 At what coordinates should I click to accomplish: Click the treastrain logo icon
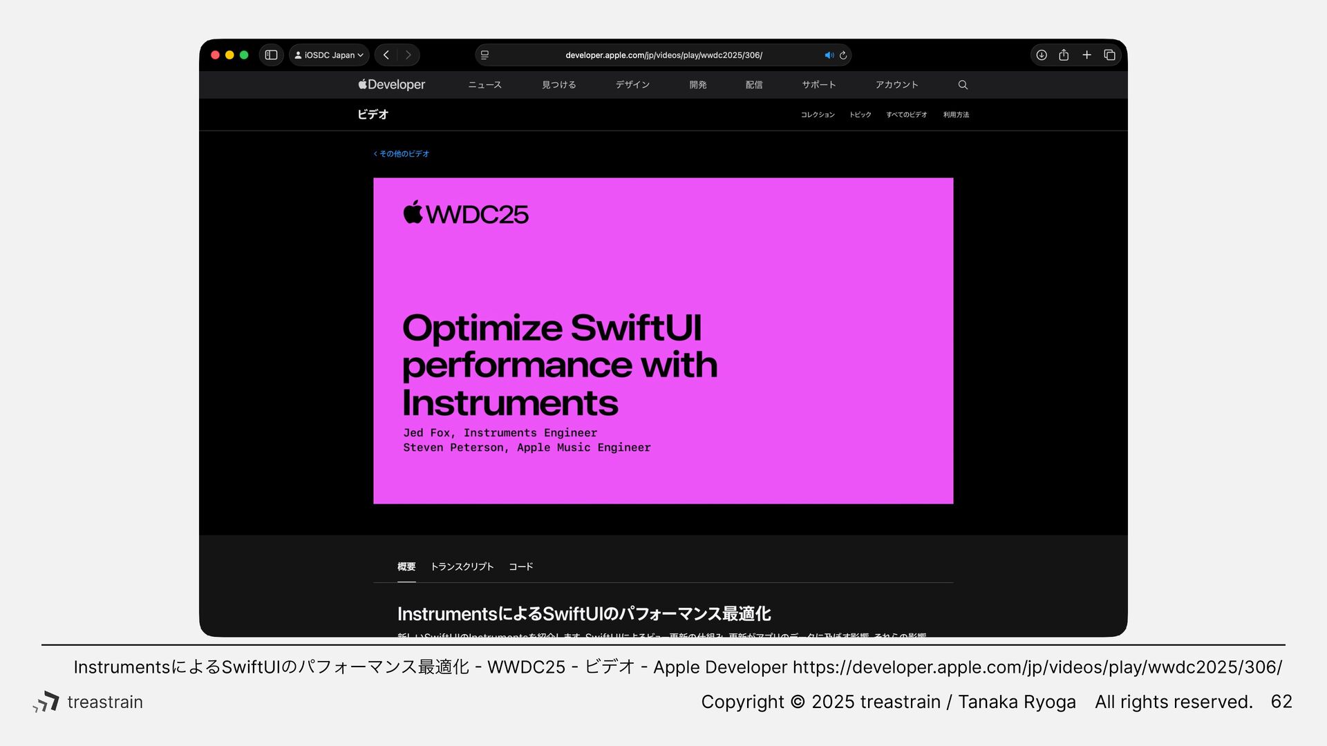(x=46, y=702)
